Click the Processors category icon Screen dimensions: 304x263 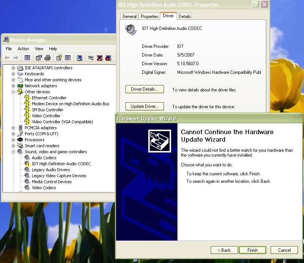20,140
